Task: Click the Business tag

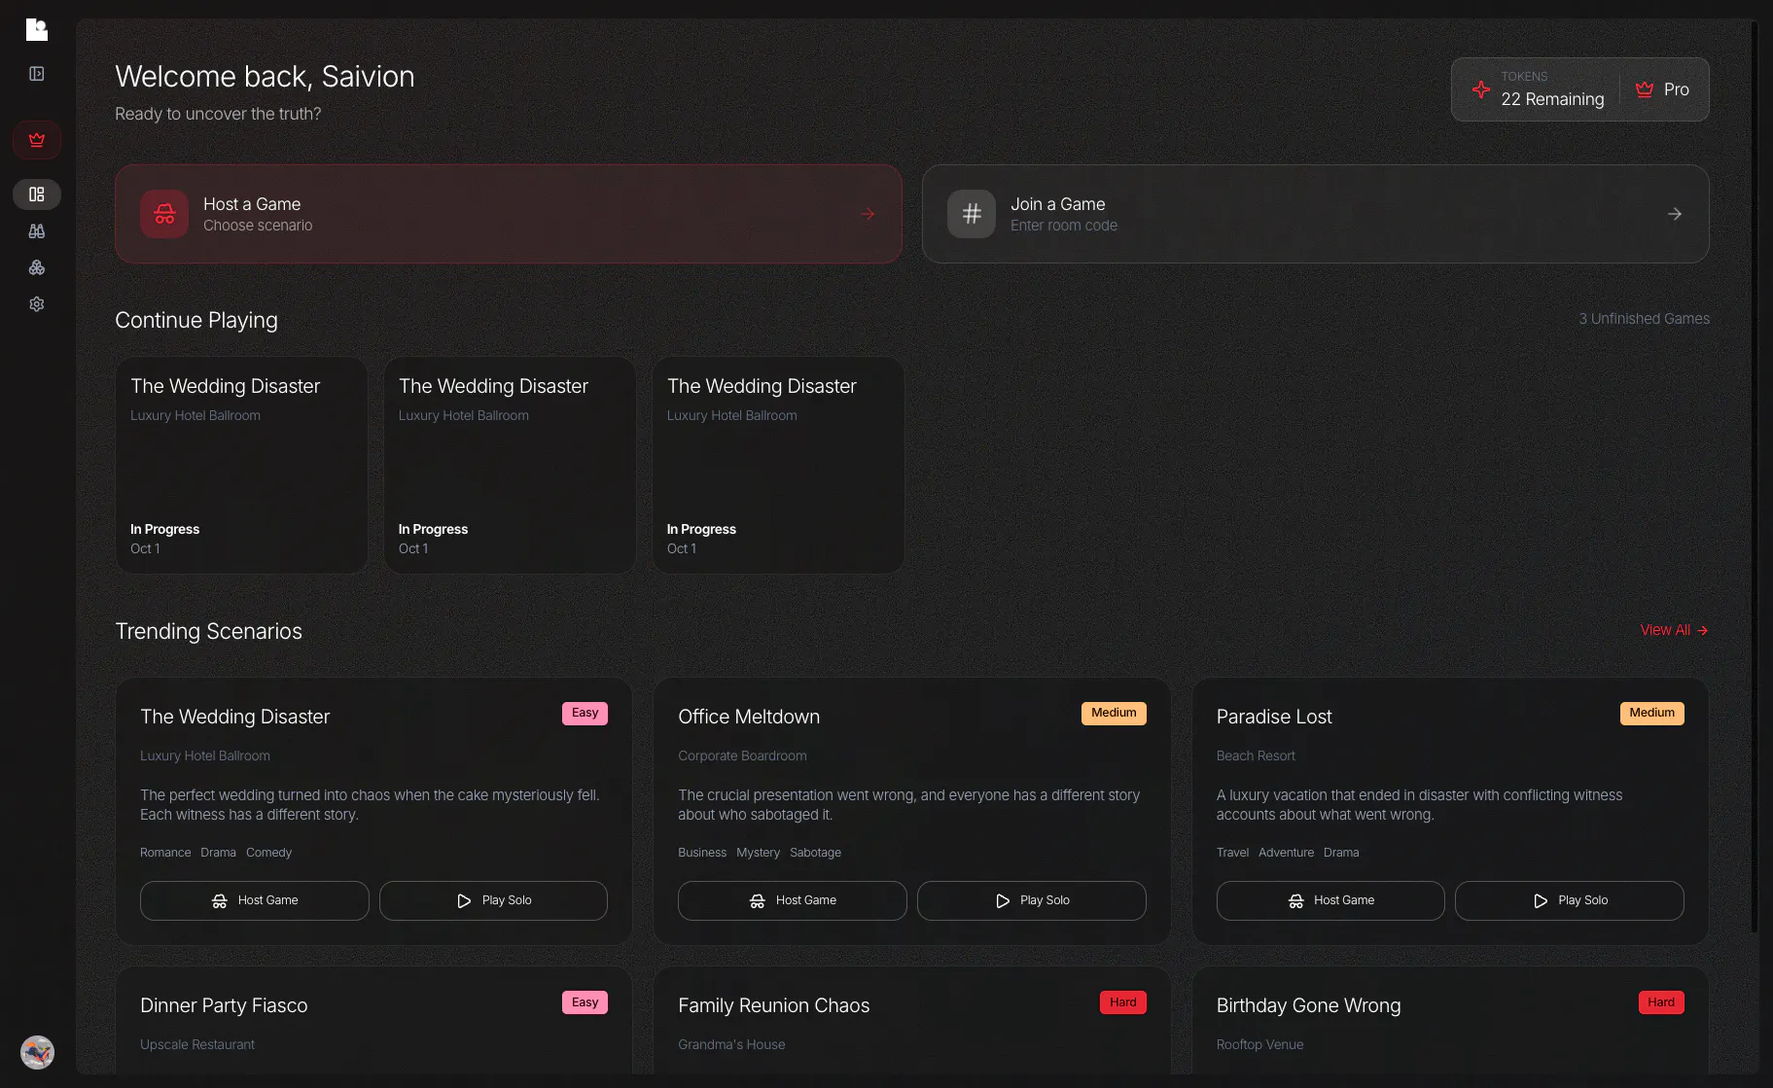Action: [702, 853]
